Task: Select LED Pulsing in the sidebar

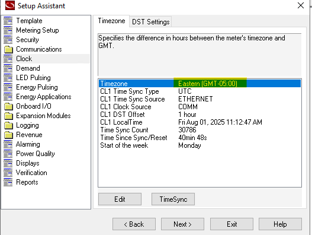Action: (x=33, y=78)
